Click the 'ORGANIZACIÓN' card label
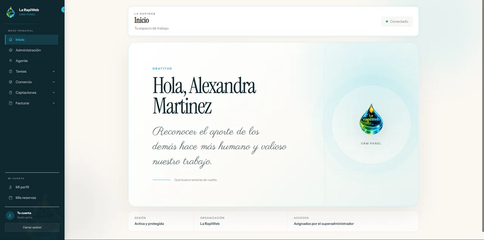 click(x=212, y=218)
